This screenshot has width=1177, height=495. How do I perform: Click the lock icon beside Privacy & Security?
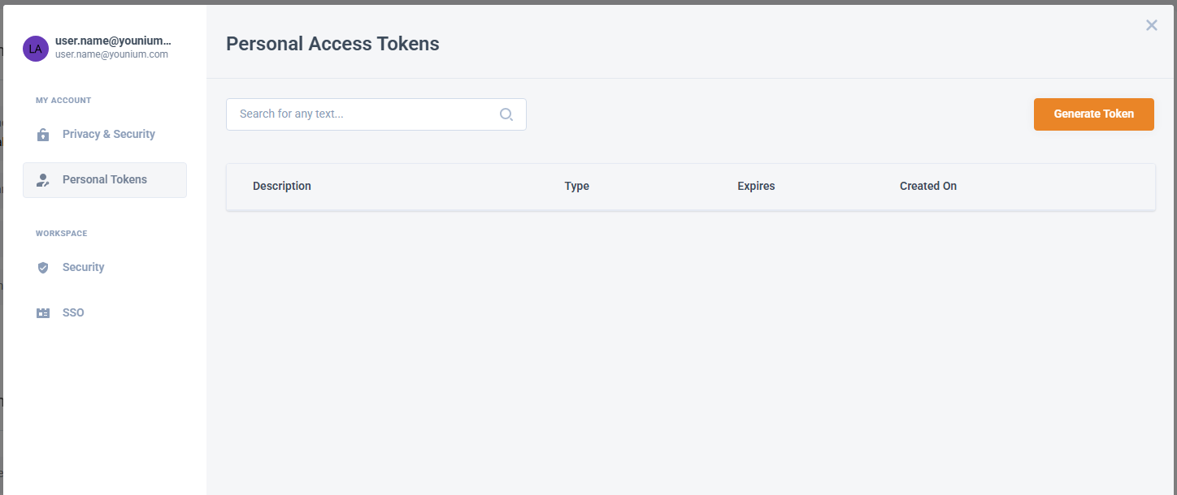click(43, 135)
